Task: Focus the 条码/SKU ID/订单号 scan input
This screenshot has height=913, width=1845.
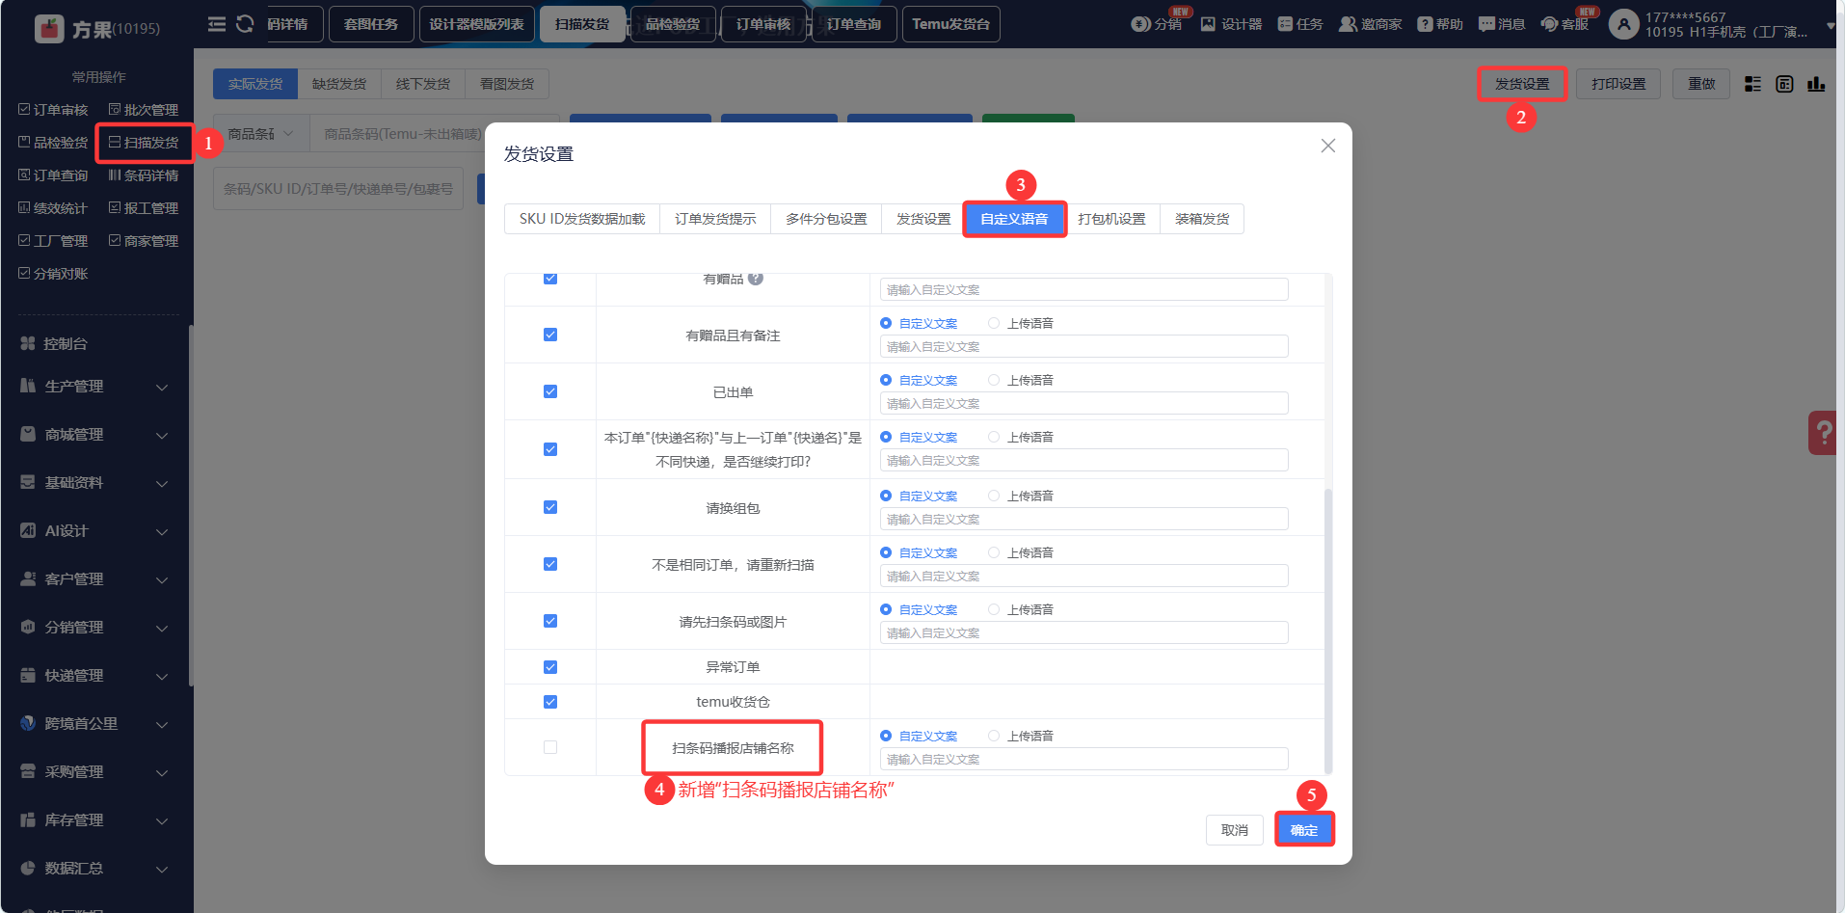Action: pyautogui.click(x=338, y=189)
